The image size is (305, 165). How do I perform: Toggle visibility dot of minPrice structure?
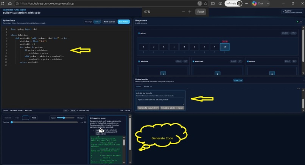[139, 61]
